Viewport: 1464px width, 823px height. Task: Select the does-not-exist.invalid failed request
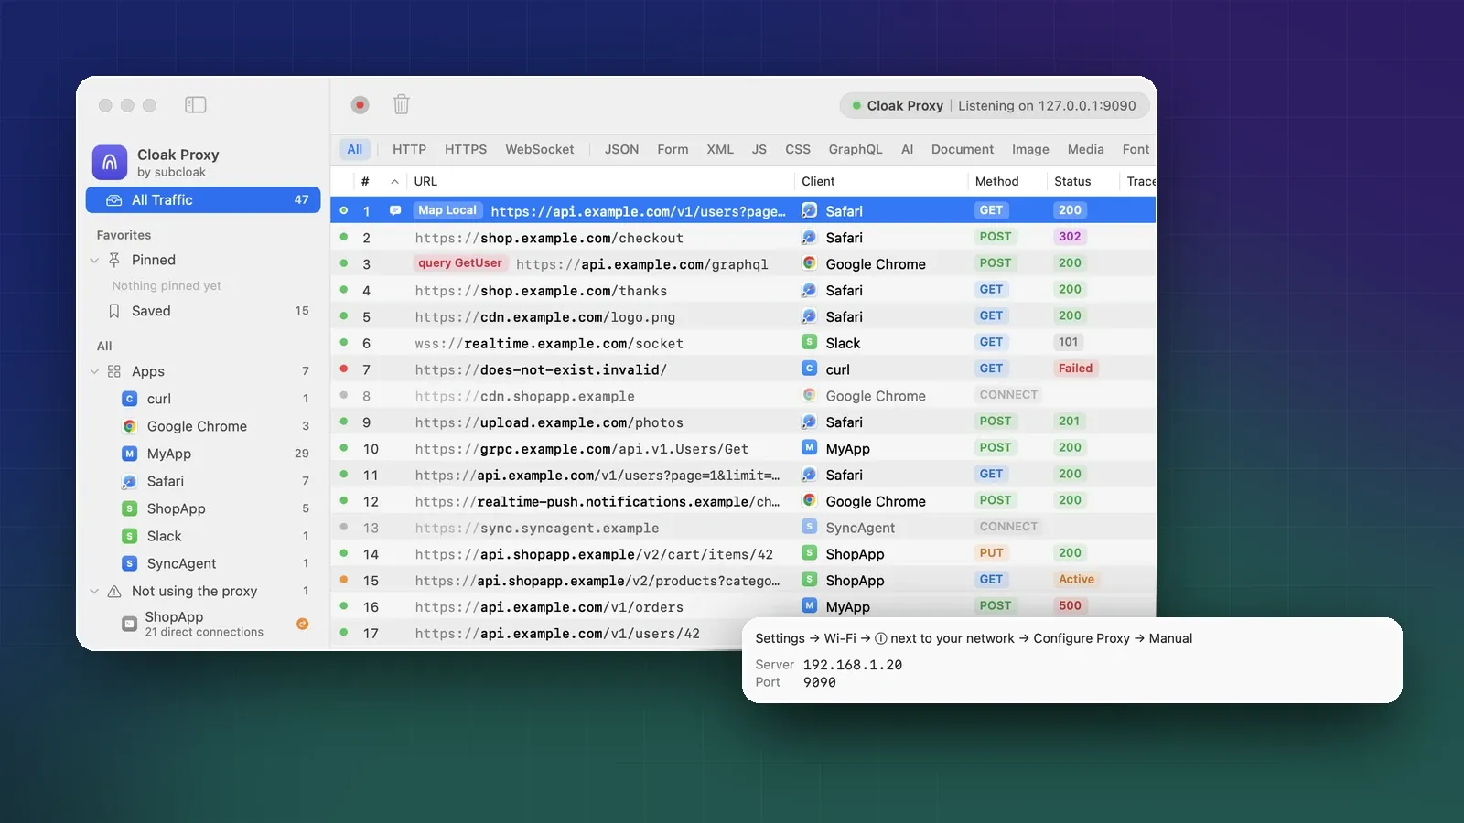pyautogui.click(x=743, y=369)
